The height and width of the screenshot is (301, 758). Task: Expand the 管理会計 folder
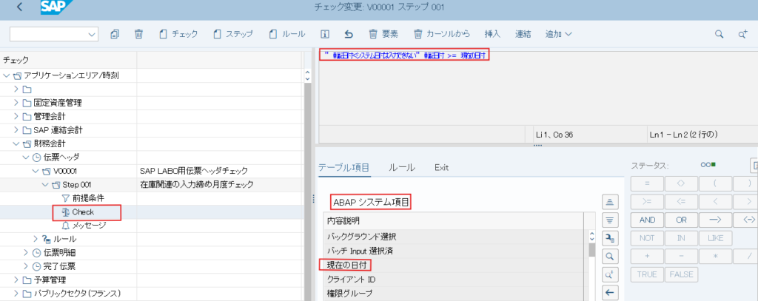pos(16,116)
